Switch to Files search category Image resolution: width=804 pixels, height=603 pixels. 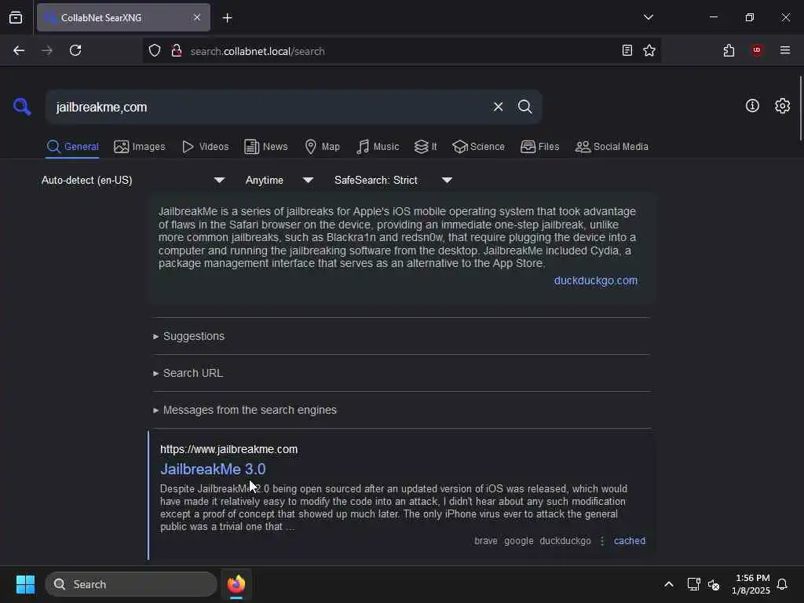click(x=540, y=147)
